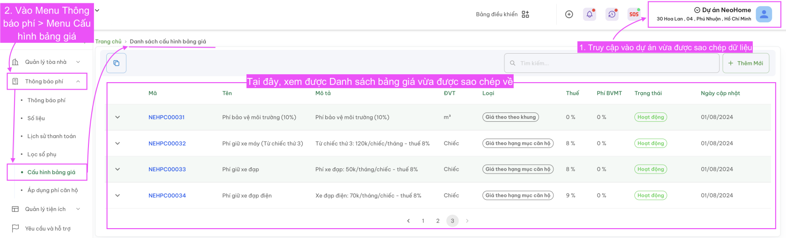Go to pagination page 1
Screen dimensions: 786x238
(x=423, y=221)
